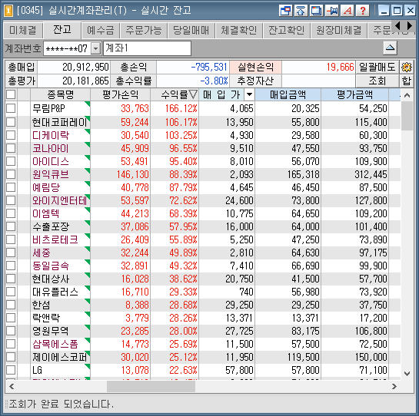Click the 조회 button
The width and height of the screenshot is (419, 416).
pos(377,81)
